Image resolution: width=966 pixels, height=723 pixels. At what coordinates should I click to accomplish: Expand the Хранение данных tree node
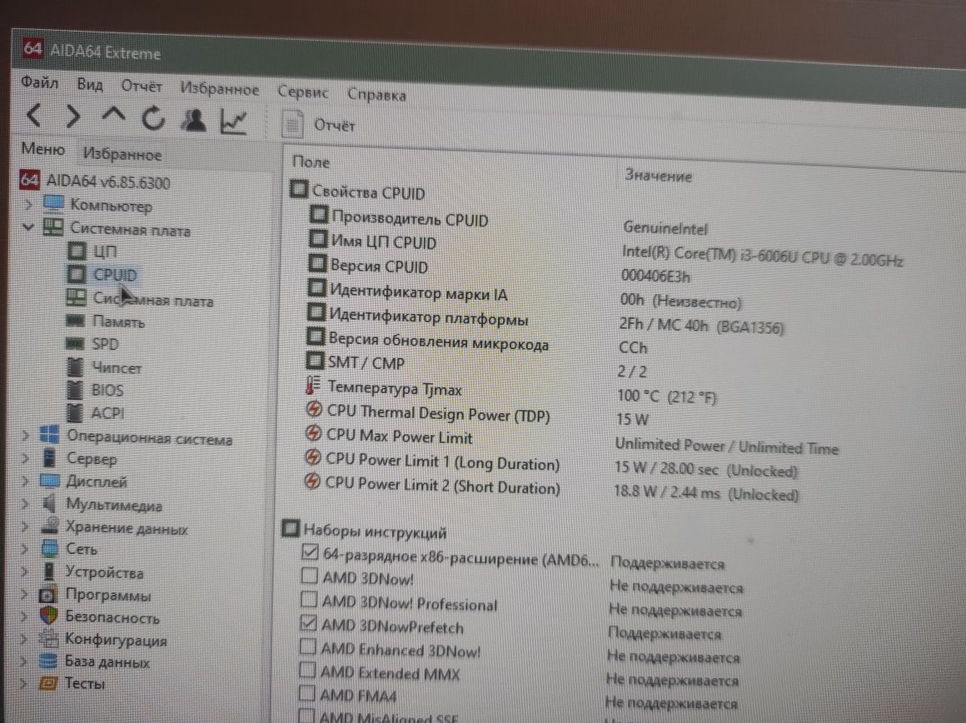[25, 526]
